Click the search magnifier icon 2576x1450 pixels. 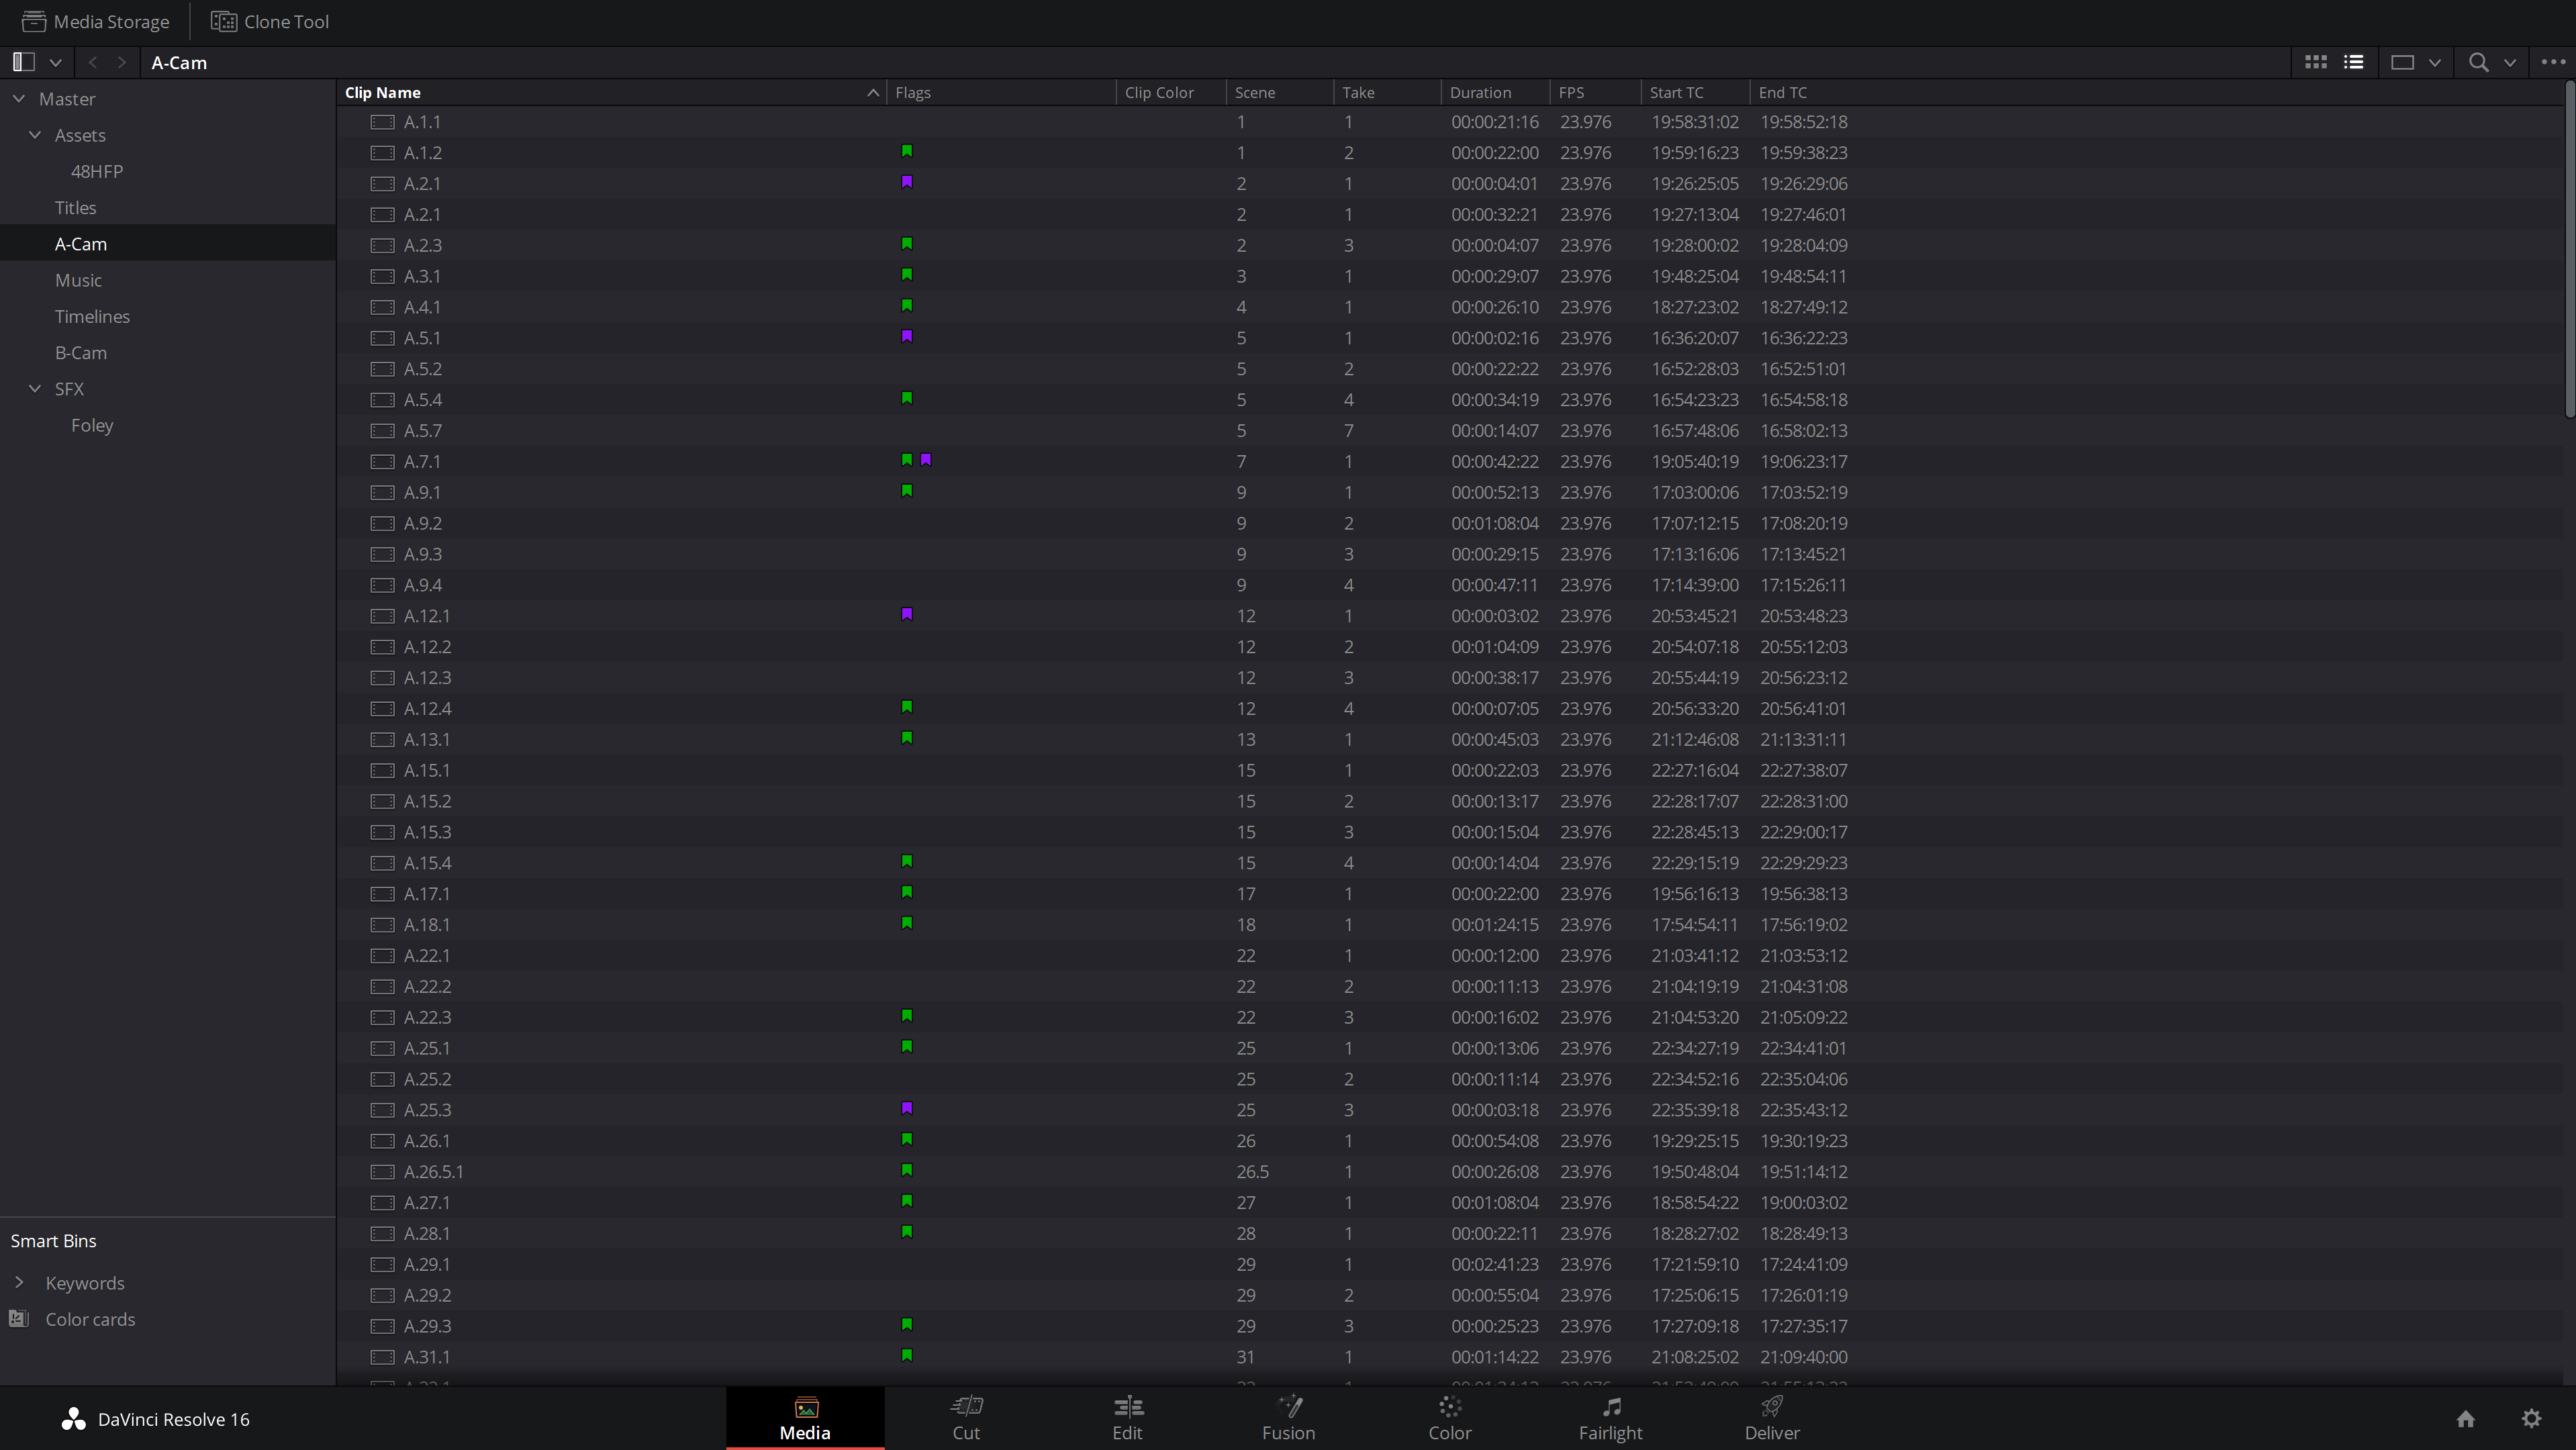[x=2478, y=62]
